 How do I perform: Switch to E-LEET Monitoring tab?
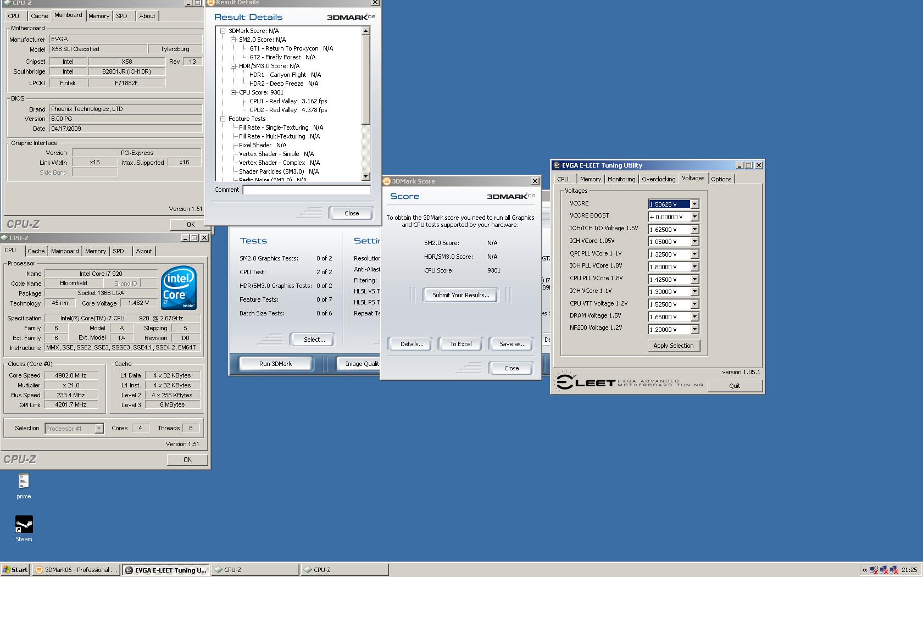click(621, 179)
